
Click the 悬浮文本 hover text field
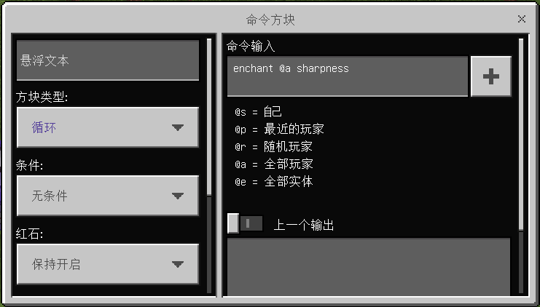point(108,60)
